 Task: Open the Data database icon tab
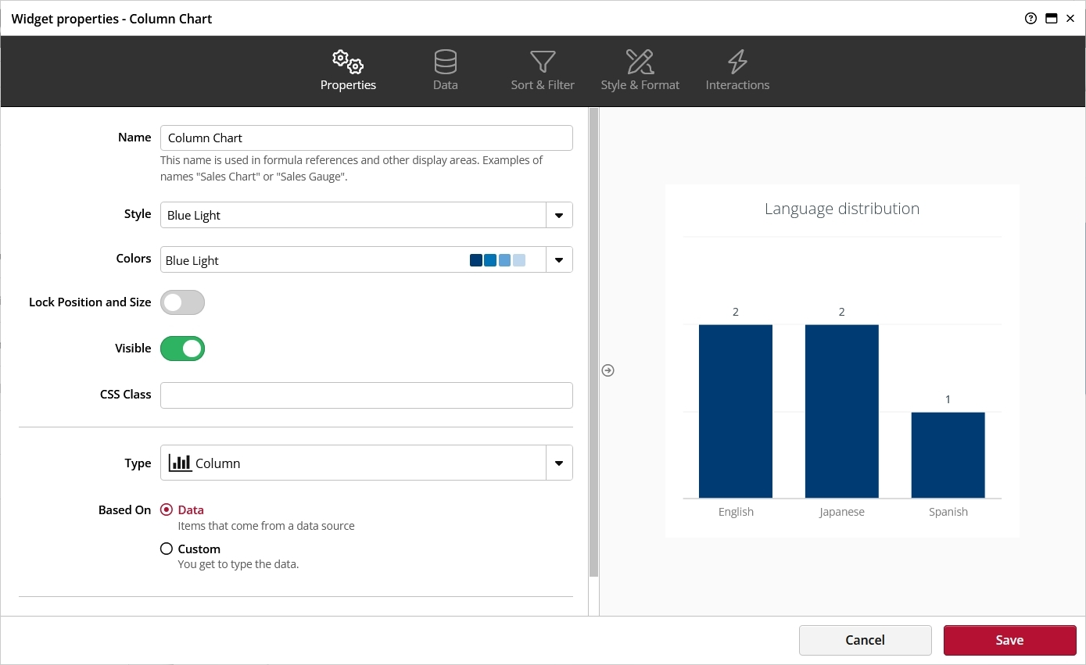coord(445,62)
